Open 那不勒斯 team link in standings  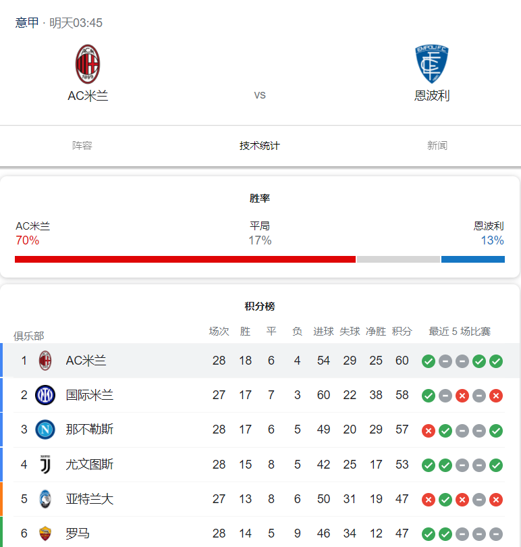[89, 429]
